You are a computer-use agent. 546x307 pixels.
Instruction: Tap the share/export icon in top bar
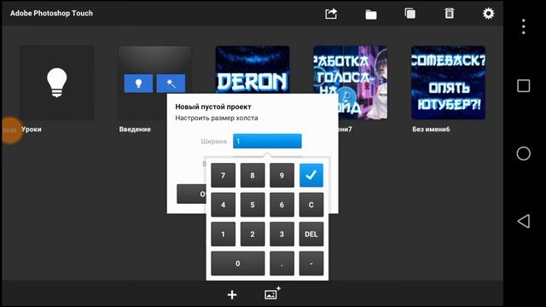tap(331, 14)
